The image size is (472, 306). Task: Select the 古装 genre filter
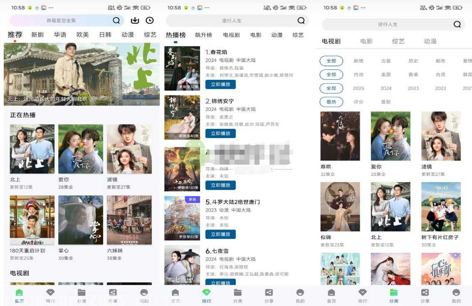386,61
